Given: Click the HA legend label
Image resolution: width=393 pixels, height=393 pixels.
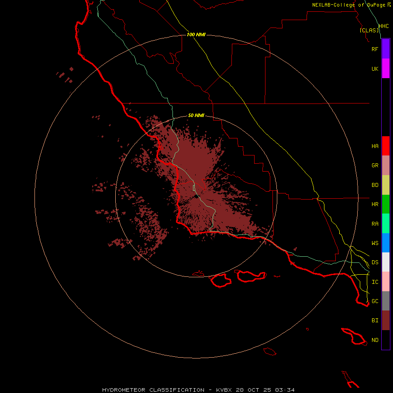Looking at the screenshot, I should 375,146.
